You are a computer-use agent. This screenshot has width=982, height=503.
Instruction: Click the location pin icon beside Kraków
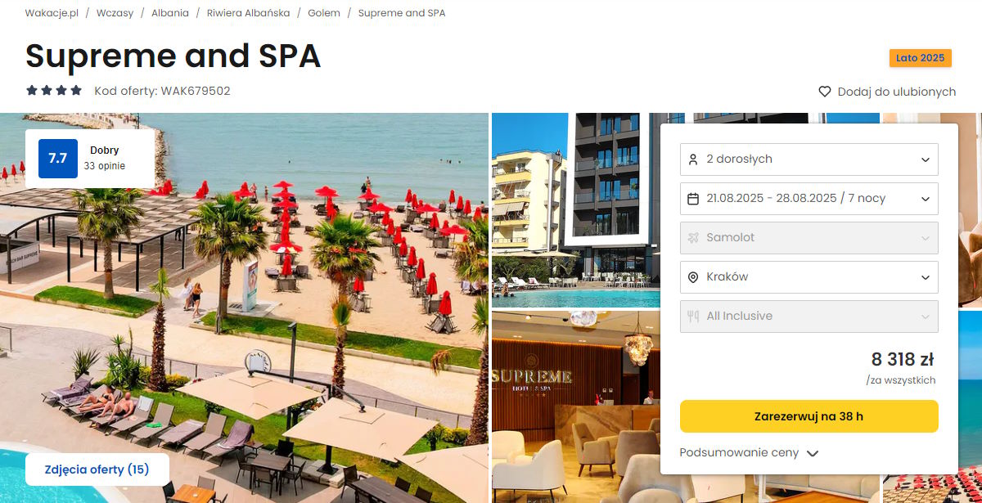(x=693, y=277)
